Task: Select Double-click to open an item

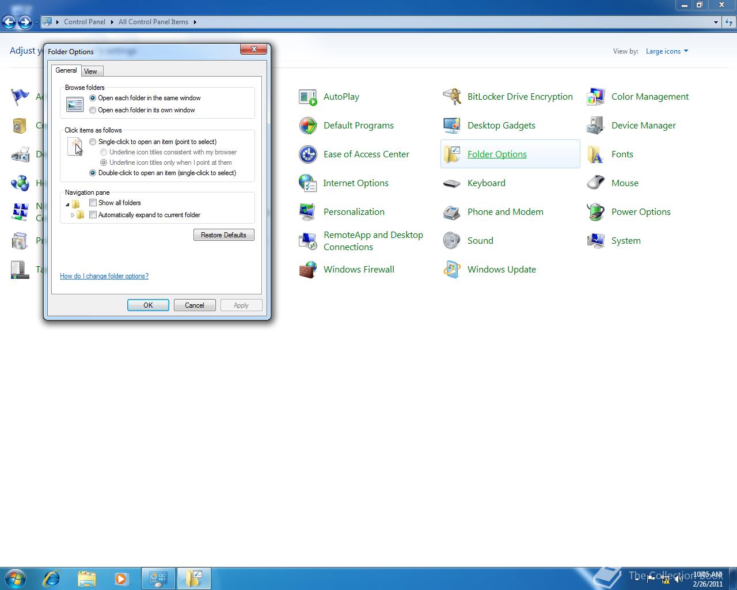Action: 93,173
